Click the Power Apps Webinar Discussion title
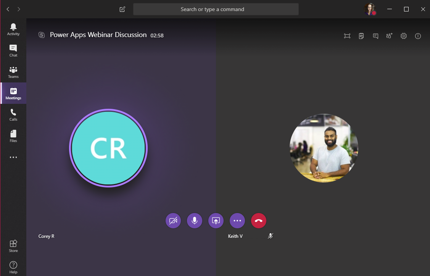Image resolution: width=430 pixels, height=276 pixels. coord(98,35)
